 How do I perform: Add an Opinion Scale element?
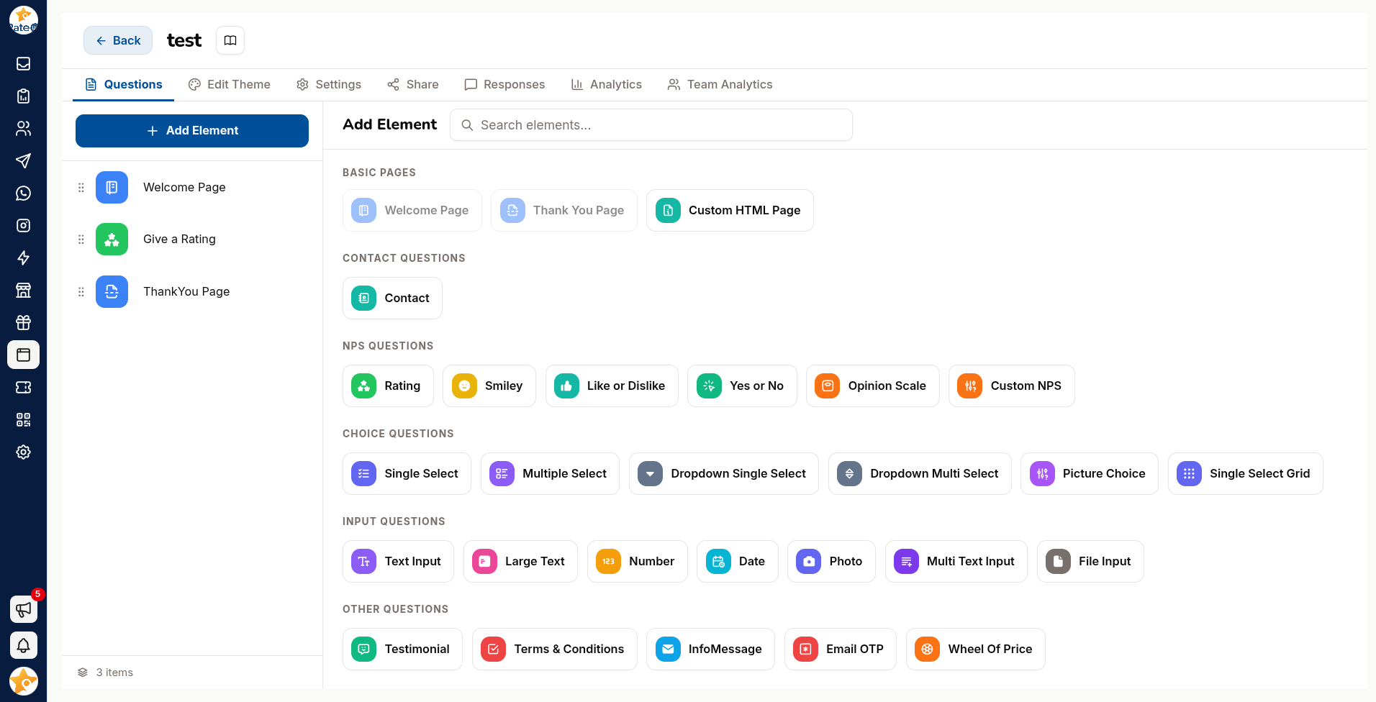[x=873, y=386]
